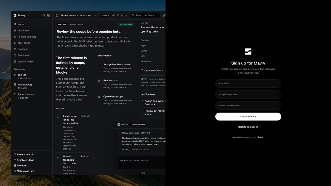Toggle the sidebar panel icon in the top bar

pos(57,15)
